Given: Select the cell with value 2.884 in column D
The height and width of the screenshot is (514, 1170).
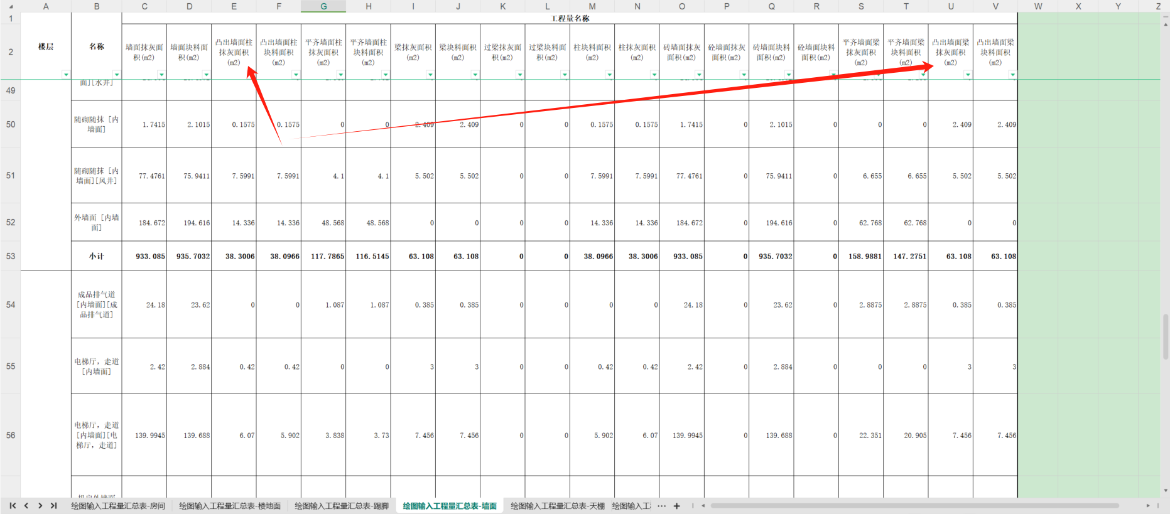Looking at the screenshot, I should click(189, 367).
